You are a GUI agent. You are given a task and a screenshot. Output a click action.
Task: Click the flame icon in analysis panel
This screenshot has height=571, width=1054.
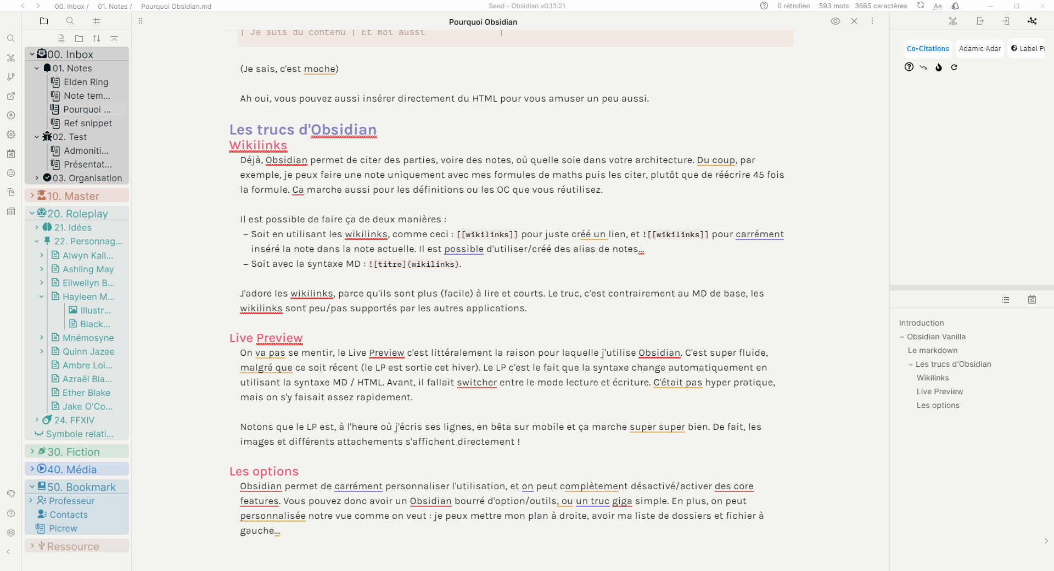(939, 67)
